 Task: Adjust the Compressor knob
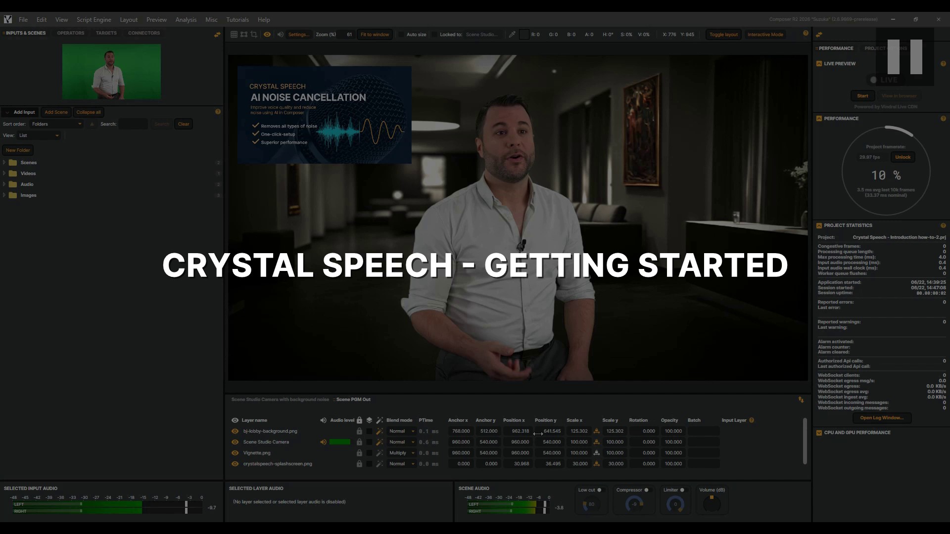coord(634,504)
